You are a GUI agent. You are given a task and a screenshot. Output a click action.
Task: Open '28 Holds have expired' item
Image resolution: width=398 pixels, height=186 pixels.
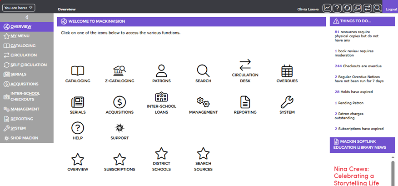(x=353, y=92)
